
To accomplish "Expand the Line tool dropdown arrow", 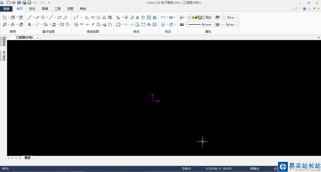I will click(x=33, y=17).
